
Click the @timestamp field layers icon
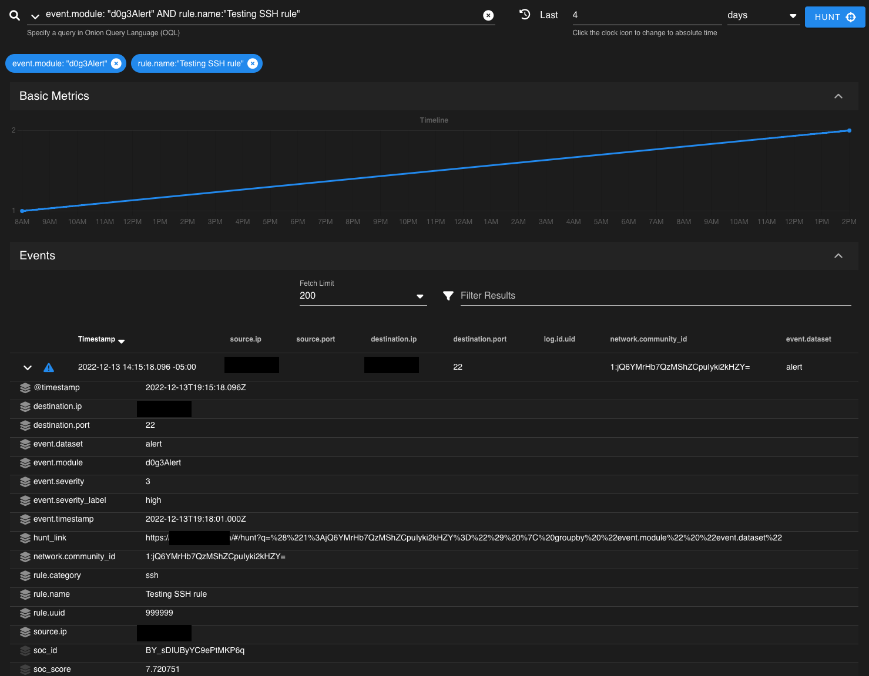[x=25, y=388]
